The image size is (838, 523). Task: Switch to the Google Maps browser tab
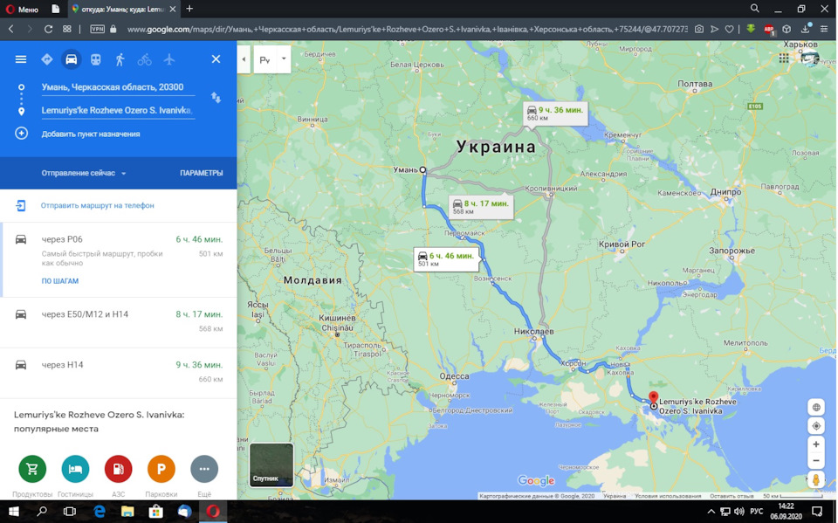tap(124, 9)
